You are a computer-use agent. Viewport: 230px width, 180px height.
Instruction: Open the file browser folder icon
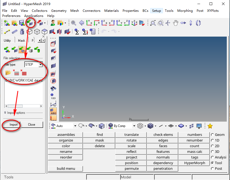coord(8,72)
